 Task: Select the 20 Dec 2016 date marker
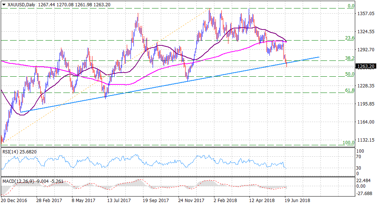tap(14, 201)
